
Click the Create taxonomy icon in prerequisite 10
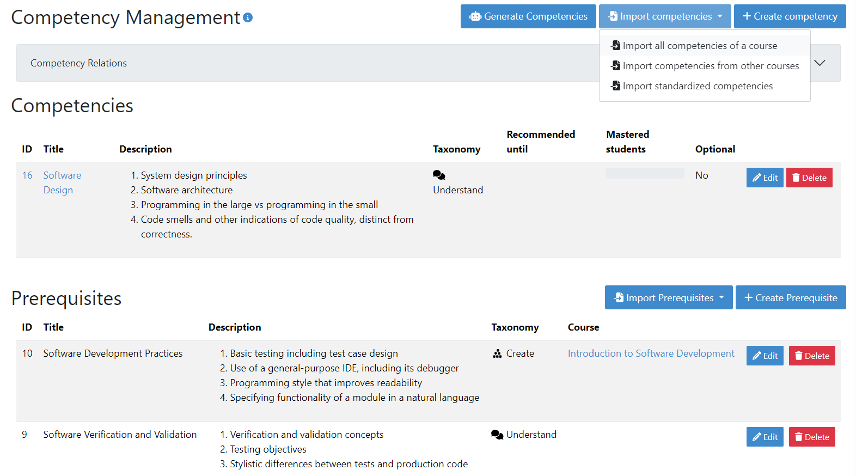(x=497, y=353)
